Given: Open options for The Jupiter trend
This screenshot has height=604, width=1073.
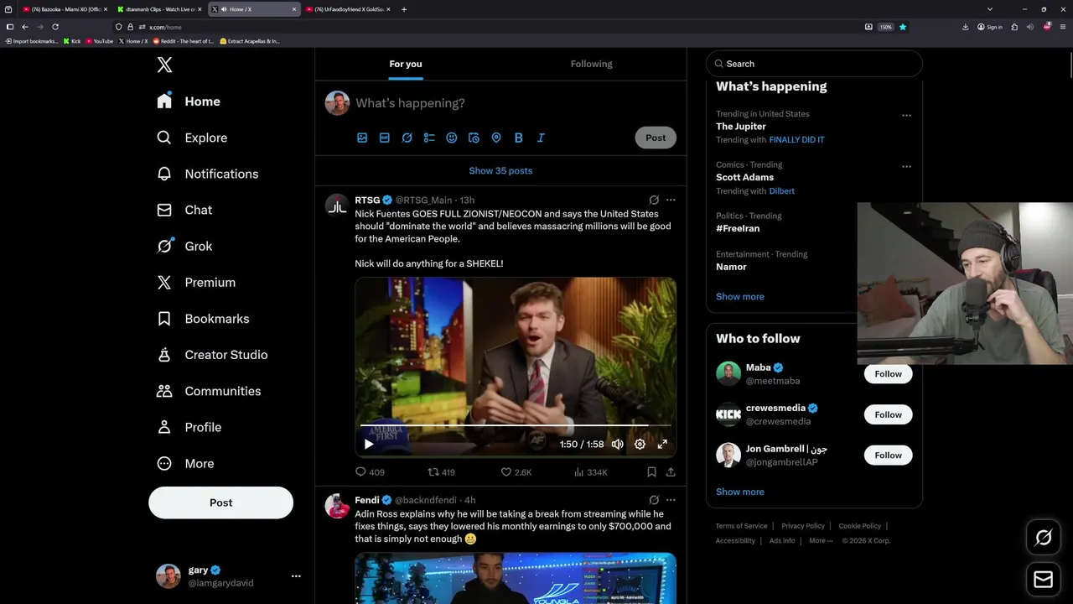Looking at the screenshot, I should [906, 115].
